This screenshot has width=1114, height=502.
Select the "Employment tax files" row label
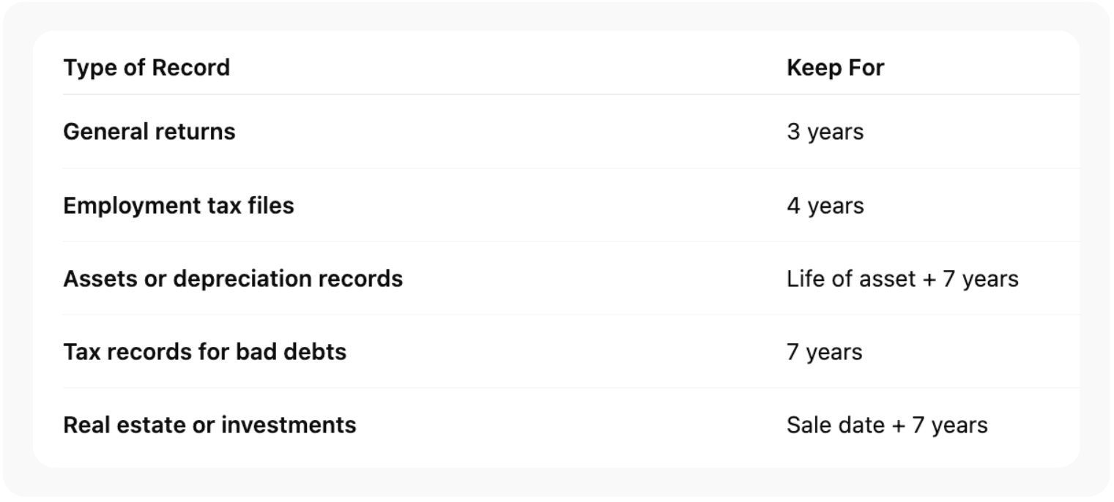pos(179,206)
